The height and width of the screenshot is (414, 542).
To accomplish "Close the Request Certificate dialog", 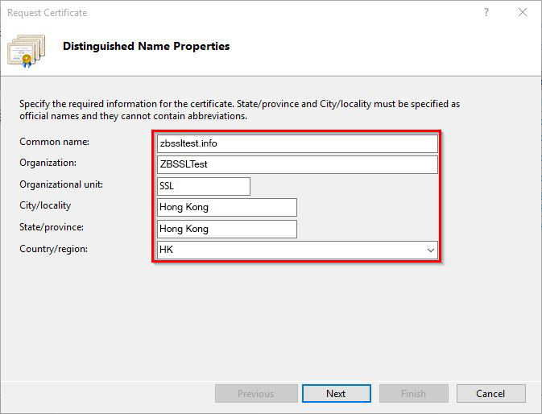I will pos(523,13).
